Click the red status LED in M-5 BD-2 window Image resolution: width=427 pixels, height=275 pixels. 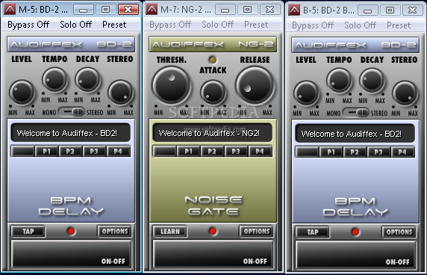pyautogui.click(x=71, y=231)
